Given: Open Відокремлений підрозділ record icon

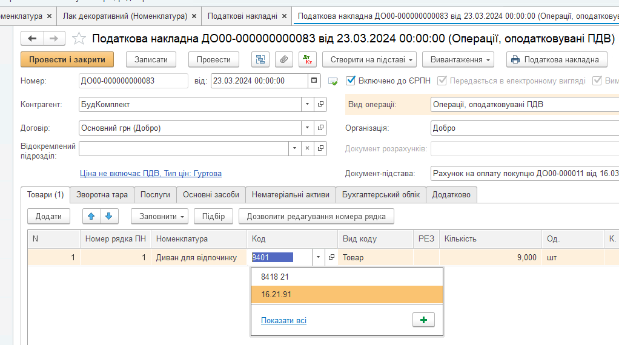Looking at the screenshot, I should click(x=320, y=149).
